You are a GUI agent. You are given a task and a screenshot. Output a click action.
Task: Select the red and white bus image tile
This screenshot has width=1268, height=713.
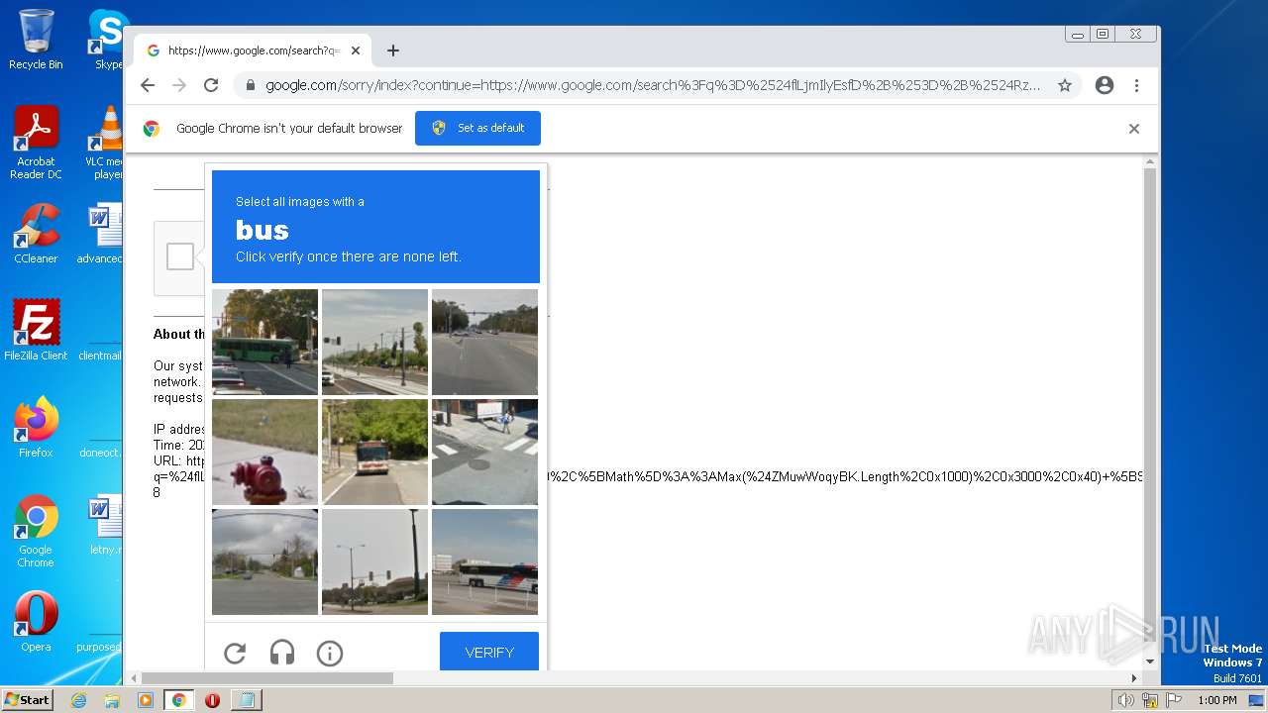click(x=374, y=452)
